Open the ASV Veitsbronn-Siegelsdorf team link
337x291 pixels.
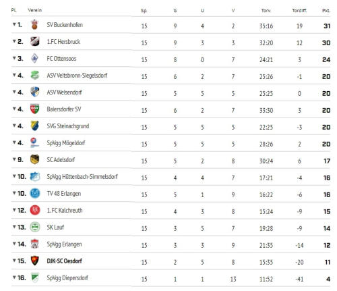click(77, 76)
